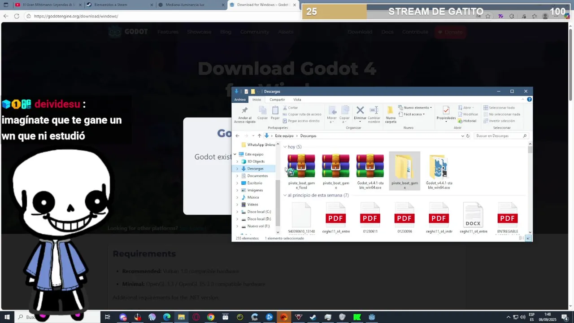Click Este equipo in address breadcrumb
Image resolution: width=574 pixels, height=323 pixels.
tap(284, 135)
